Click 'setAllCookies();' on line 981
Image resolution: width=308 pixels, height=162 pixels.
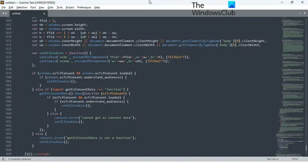(x=62, y=81)
